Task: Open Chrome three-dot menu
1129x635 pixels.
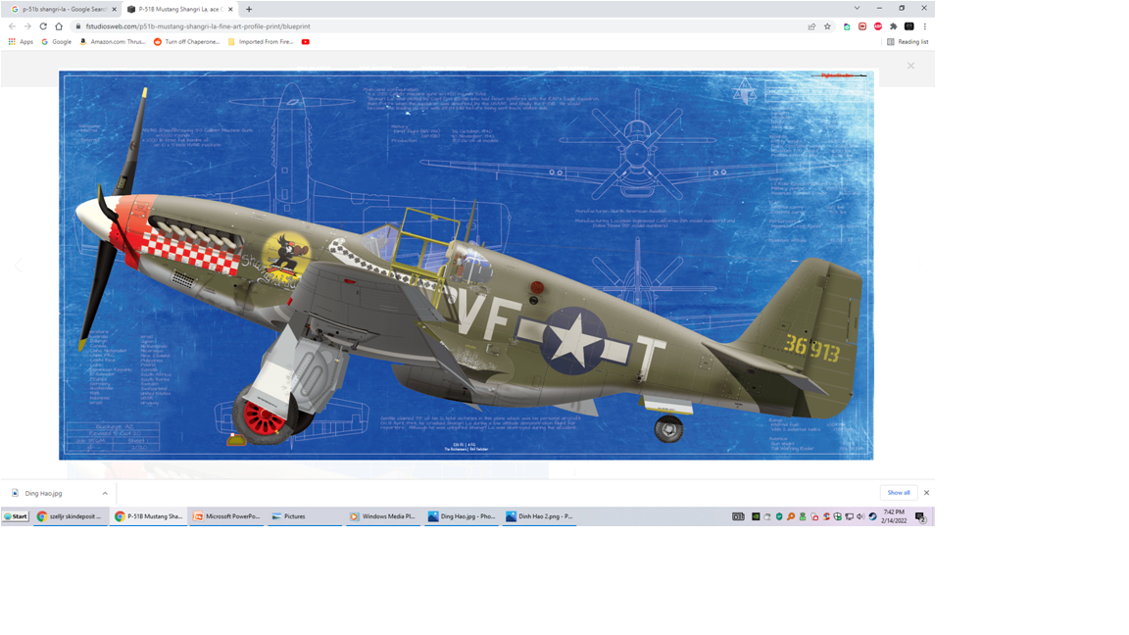Action: [924, 26]
